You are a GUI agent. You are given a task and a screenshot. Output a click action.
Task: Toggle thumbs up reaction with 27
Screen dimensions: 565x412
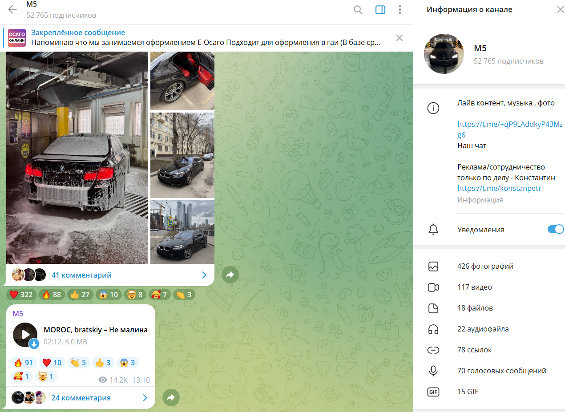80,295
